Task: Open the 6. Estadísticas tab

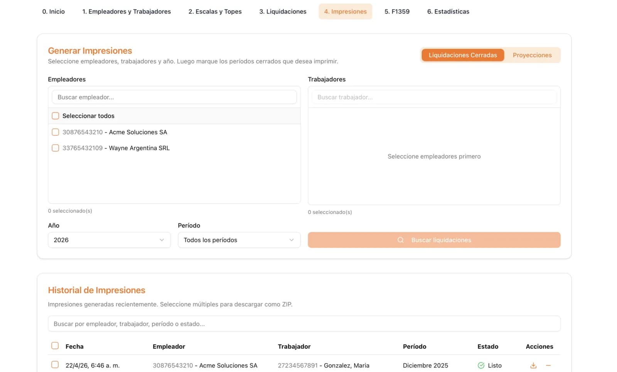Action: coord(448,12)
